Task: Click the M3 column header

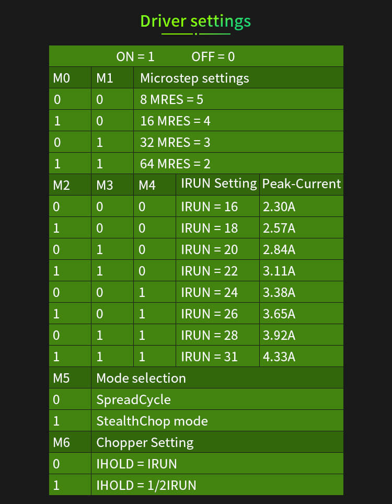Action: point(105,186)
